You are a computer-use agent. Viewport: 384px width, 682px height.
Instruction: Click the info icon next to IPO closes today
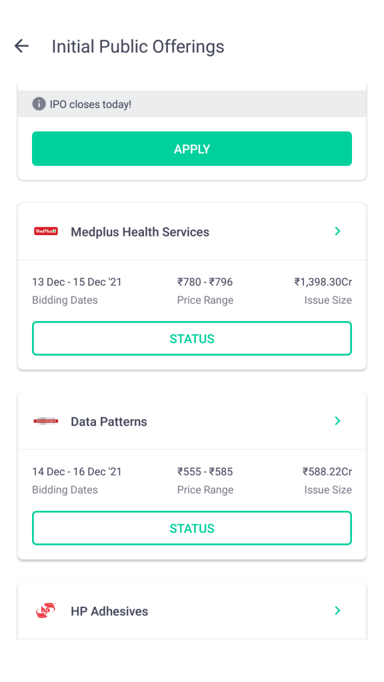pyautogui.click(x=39, y=104)
